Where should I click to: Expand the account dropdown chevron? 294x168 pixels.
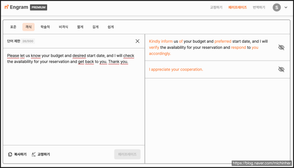coord(286,8)
